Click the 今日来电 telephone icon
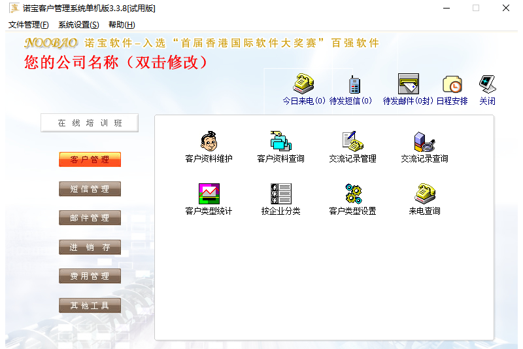Viewport: 523px width, 349px height. (x=303, y=84)
